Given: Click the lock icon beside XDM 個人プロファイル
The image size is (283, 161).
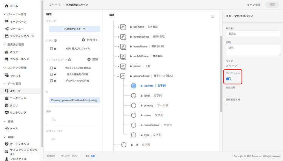Looking at the screenshot, I should coord(55,49).
